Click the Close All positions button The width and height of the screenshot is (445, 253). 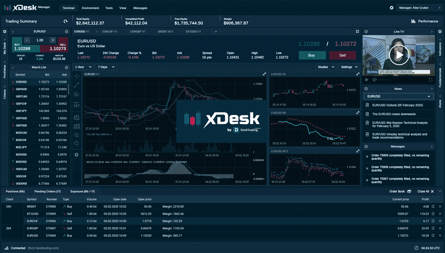pyautogui.click(x=426, y=192)
